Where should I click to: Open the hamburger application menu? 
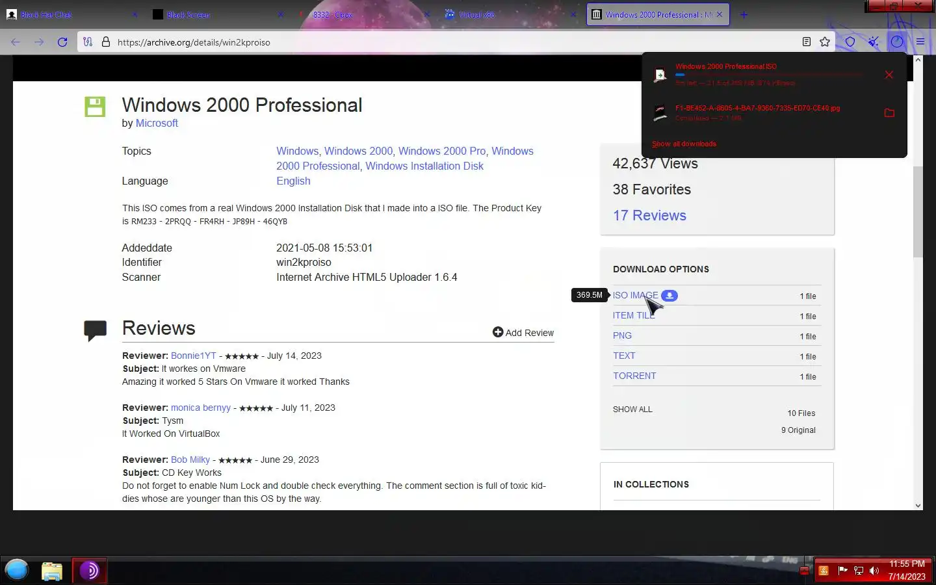click(x=920, y=42)
